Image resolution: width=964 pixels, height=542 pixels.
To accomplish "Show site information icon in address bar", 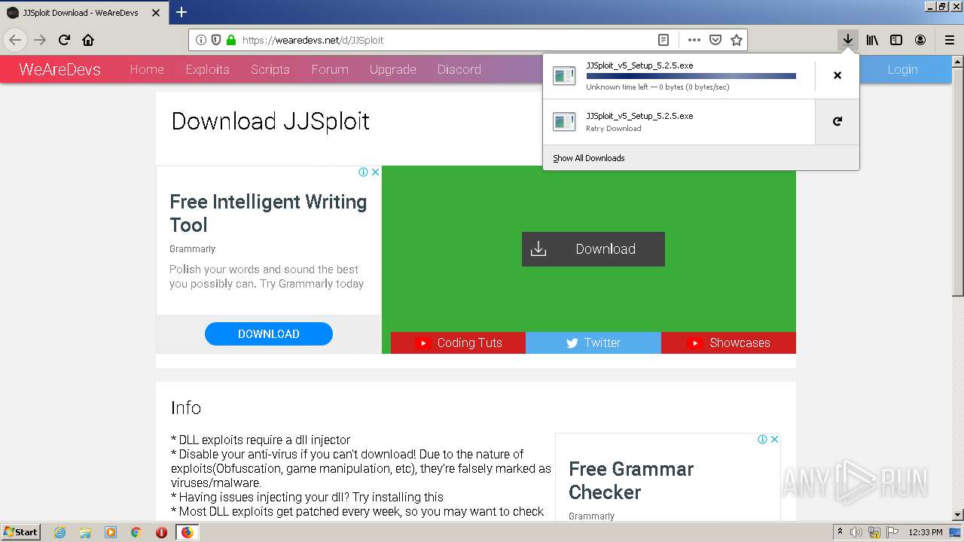I will (201, 40).
